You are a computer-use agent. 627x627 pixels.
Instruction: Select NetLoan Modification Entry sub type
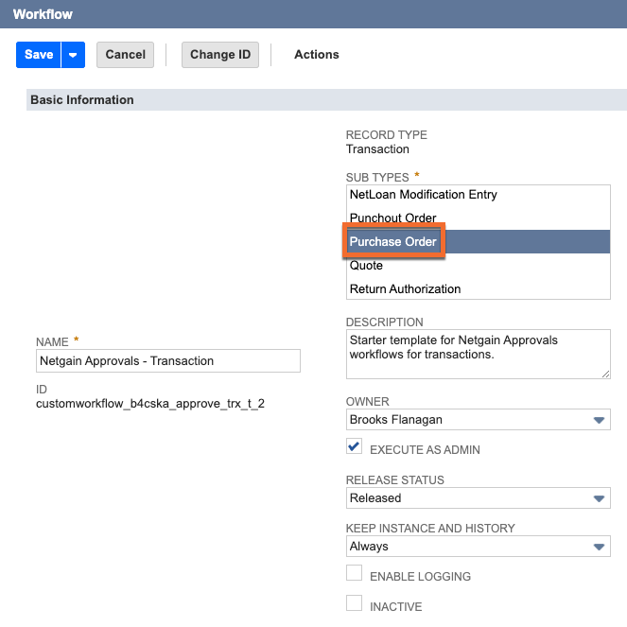(x=423, y=195)
